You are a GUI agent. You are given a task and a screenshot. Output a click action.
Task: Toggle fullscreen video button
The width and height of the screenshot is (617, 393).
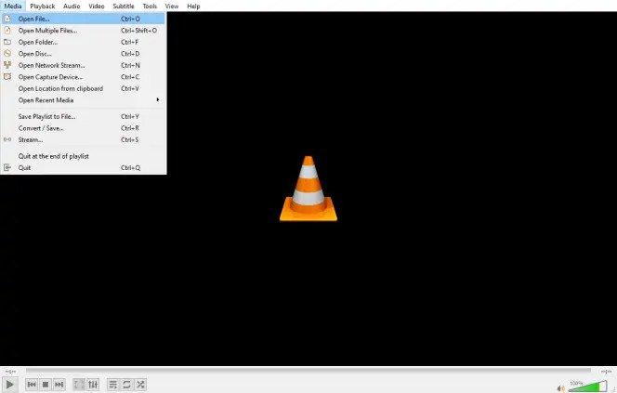(79, 385)
